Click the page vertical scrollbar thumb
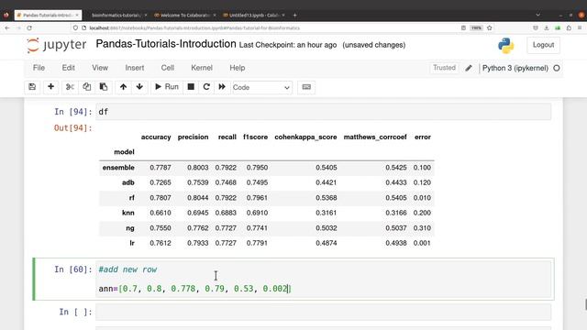The height and width of the screenshot is (330, 587). coord(585,304)
